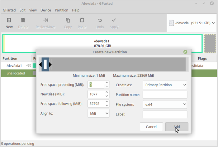Screen dimensions: 218x147
Task: Click the Partition name text field
Action: click(165, 95)
